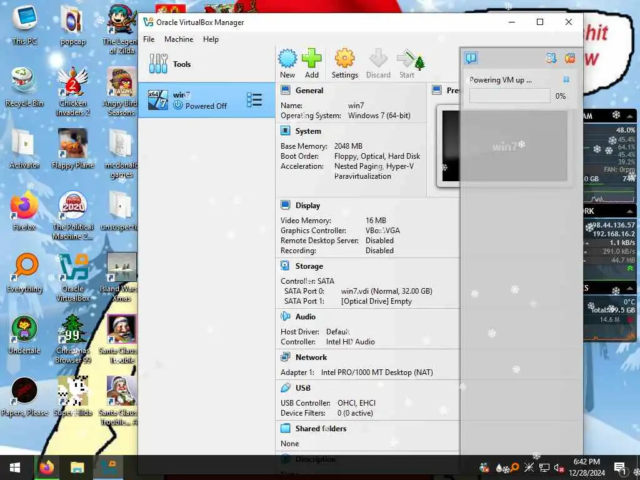Open the win7 machine tools list menu
This screenshot has height=480, width=640.
pyautogui.click(x=254, y=100)
